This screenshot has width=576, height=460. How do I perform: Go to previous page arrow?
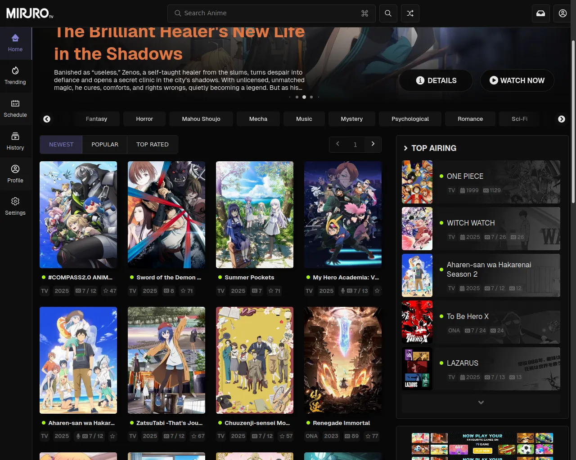click(x=337, y=144)
